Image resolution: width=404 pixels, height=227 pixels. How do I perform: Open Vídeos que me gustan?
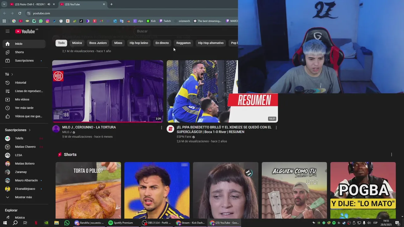point(24,116)
